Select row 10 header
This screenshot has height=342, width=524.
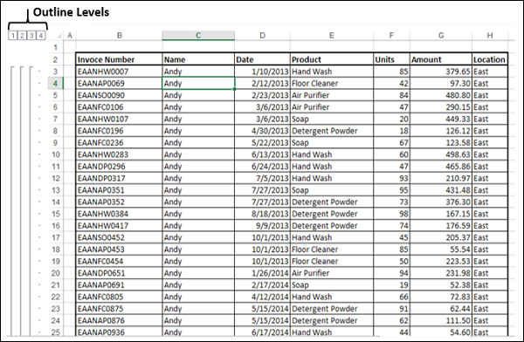(x=56, y=154)
